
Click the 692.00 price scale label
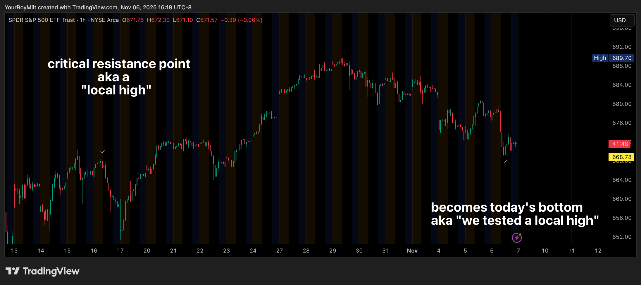pos(622,47)
